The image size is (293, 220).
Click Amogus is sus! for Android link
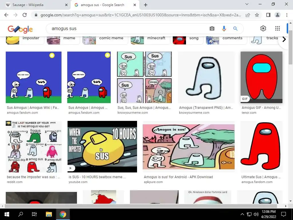178,177
